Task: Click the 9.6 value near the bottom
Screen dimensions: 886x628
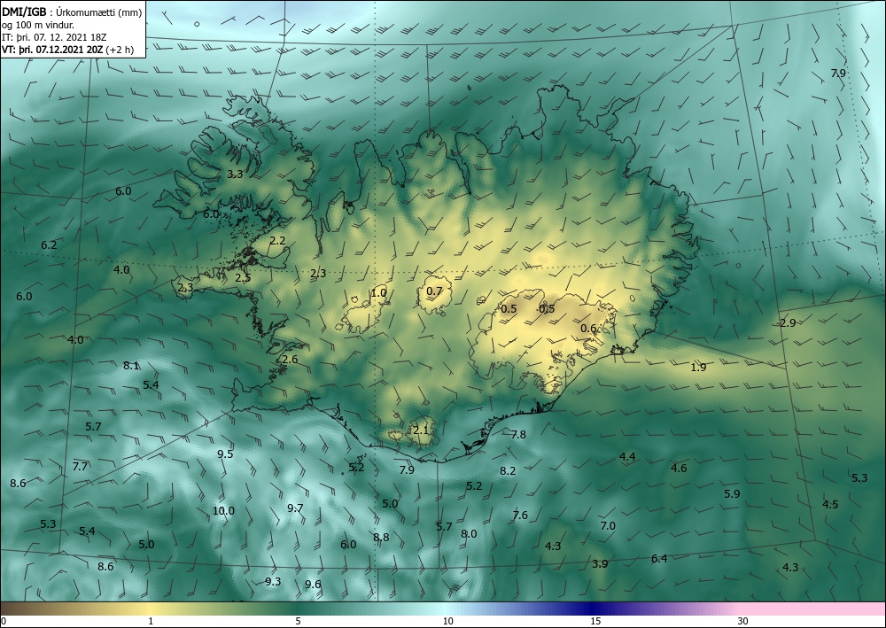Action: [313, 585]
